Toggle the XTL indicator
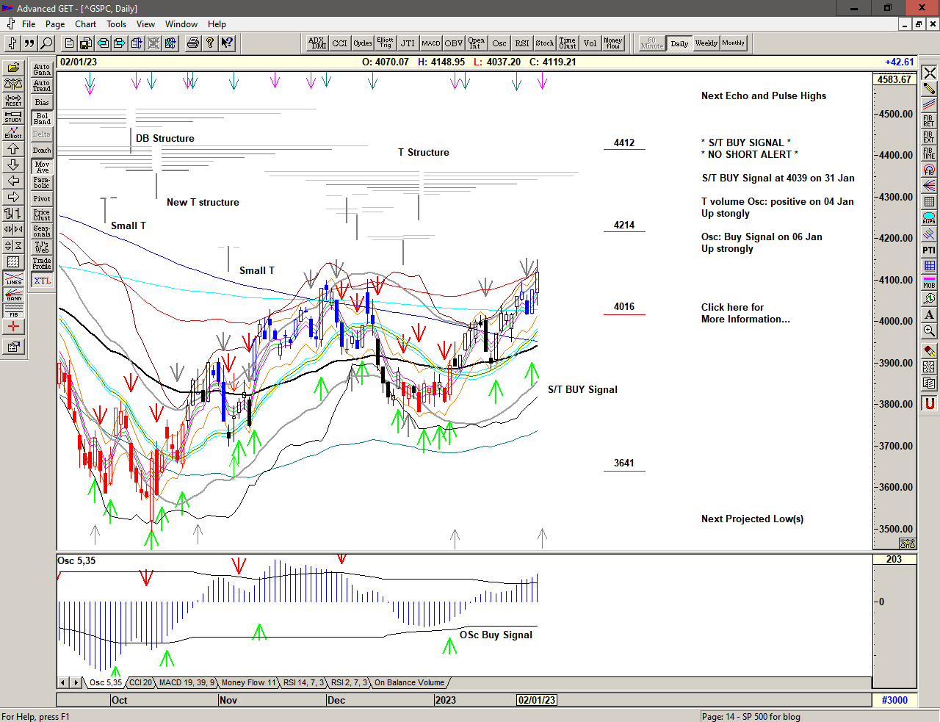 (x=42, y=281)
